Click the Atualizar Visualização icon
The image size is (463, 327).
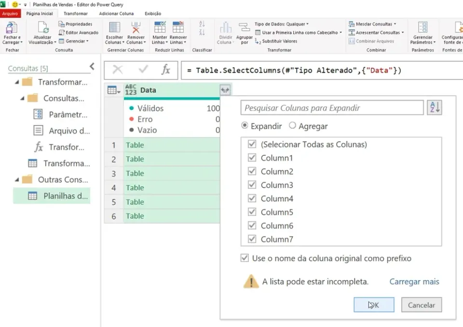pyautogui.click(x=42, y=28)
